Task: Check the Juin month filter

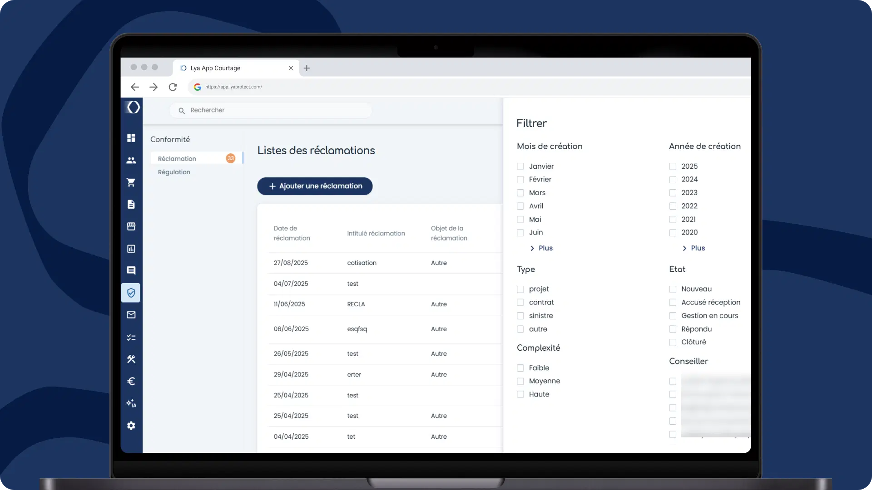Action: tap(520, 233)
